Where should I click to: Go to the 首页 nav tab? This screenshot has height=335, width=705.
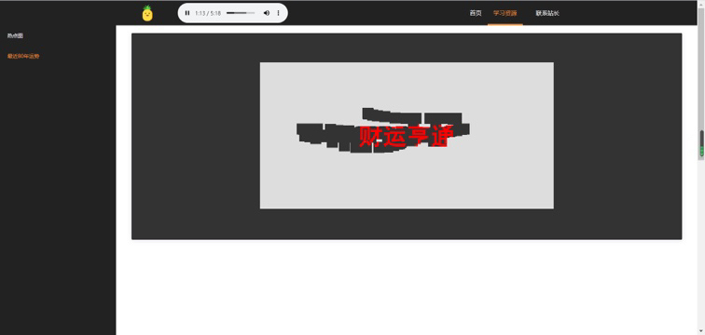476,13
